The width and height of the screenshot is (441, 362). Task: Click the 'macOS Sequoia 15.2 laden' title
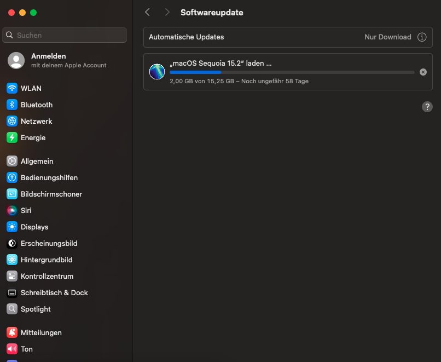[x=220, y=64]
